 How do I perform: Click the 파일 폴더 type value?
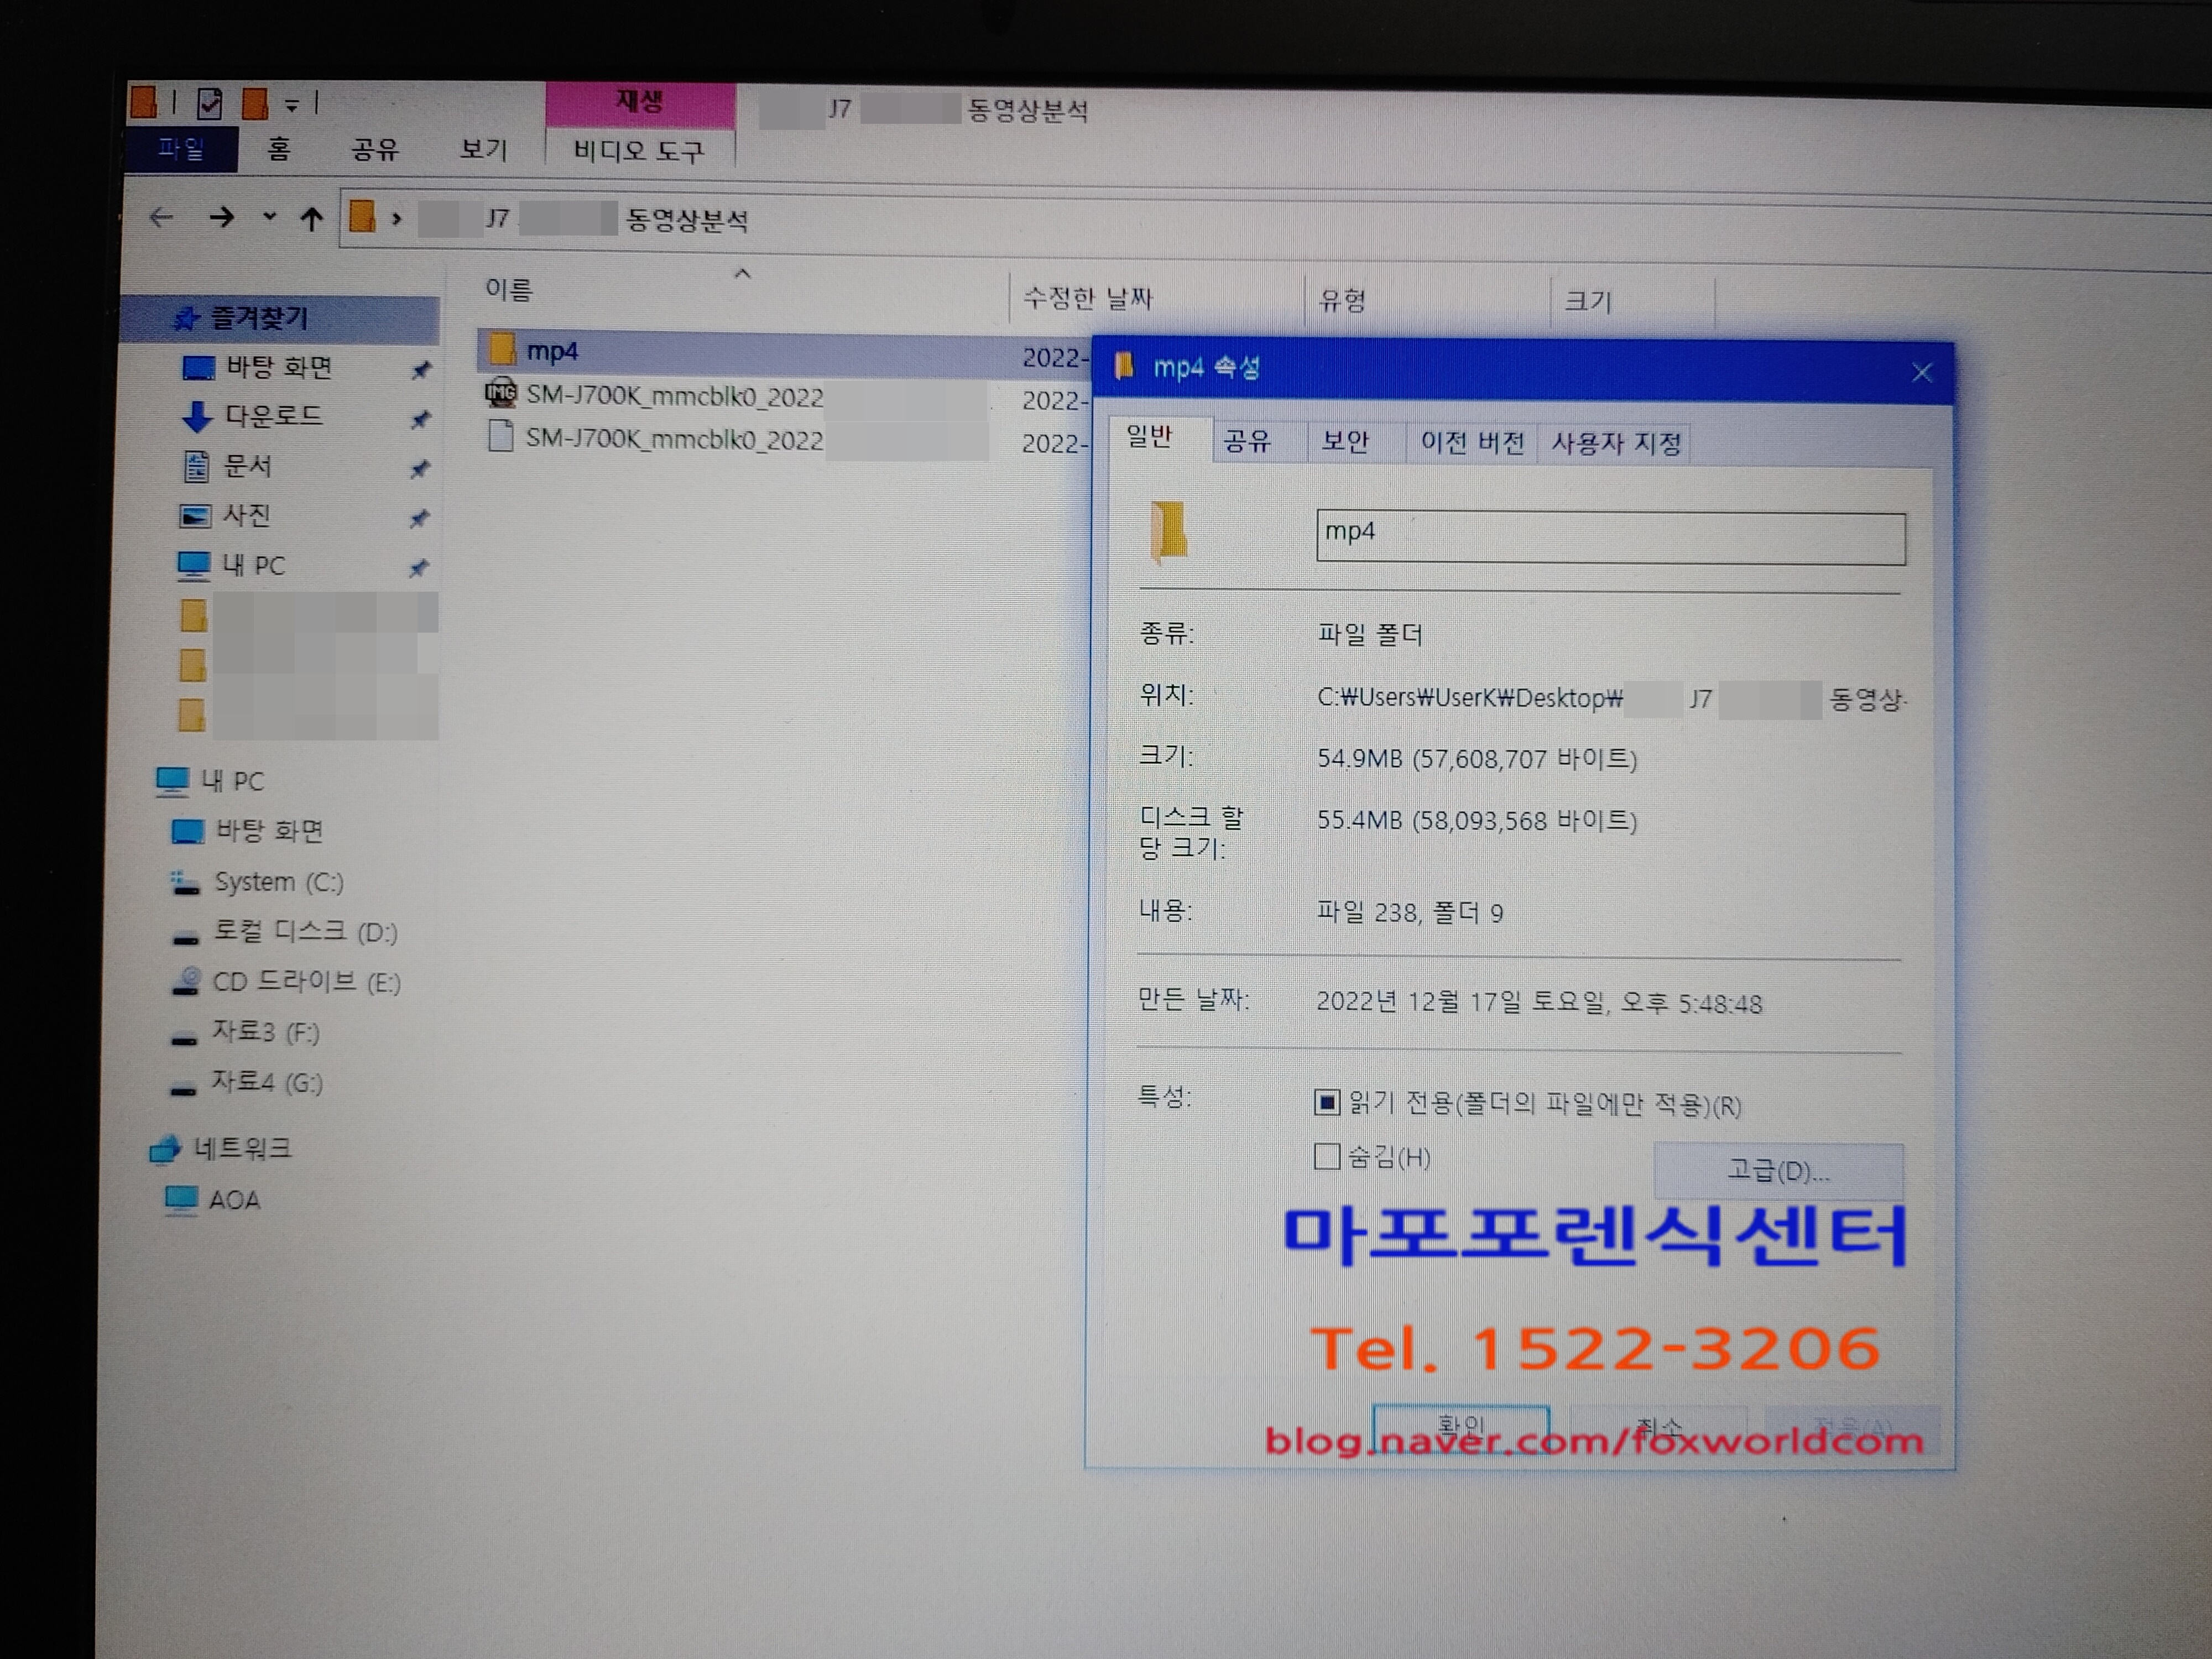tap(1370, 634)
